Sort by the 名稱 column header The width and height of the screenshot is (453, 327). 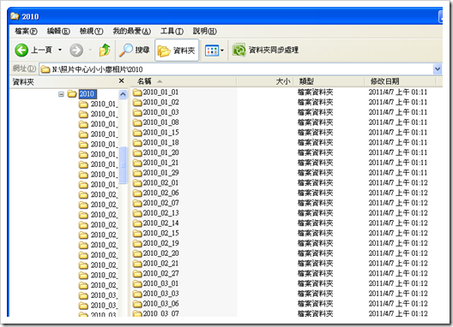click(x=184, y=81)
